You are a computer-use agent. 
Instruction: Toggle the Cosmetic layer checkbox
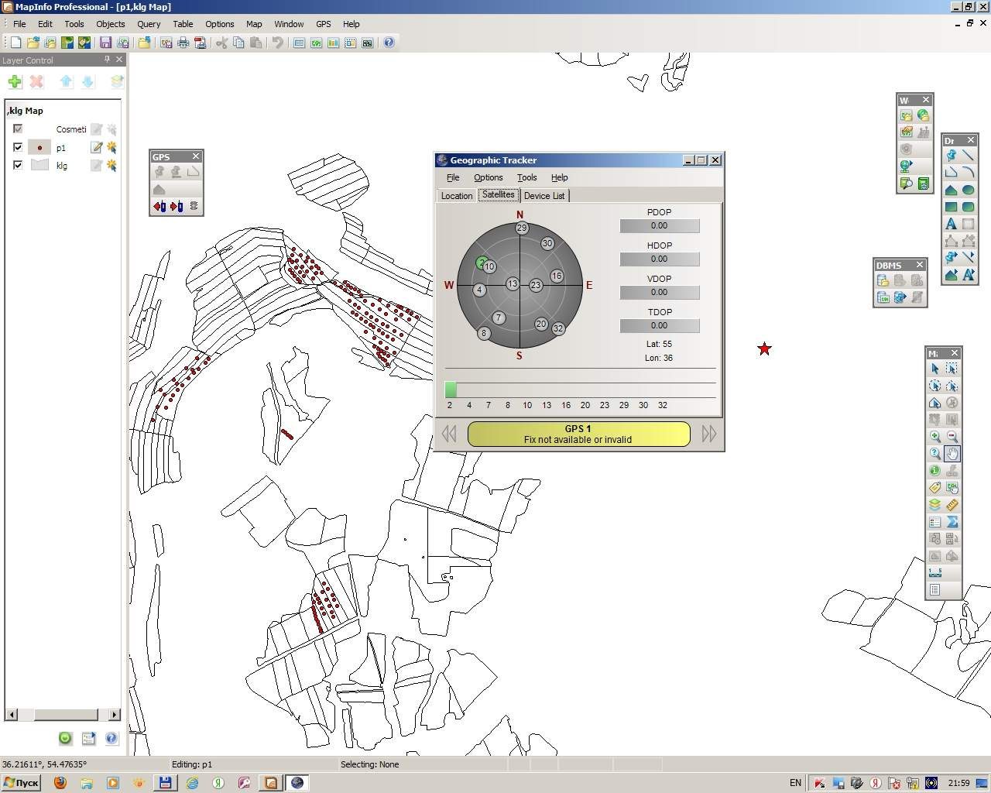coord(18,129)
